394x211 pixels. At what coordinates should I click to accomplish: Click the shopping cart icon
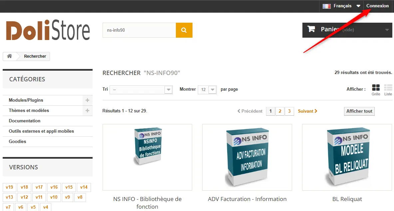point(311,29)
